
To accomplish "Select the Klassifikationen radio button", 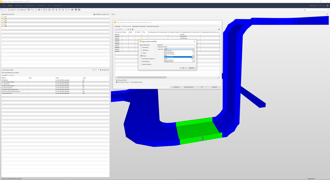I will pyautogui.click(x=142, y=62).
